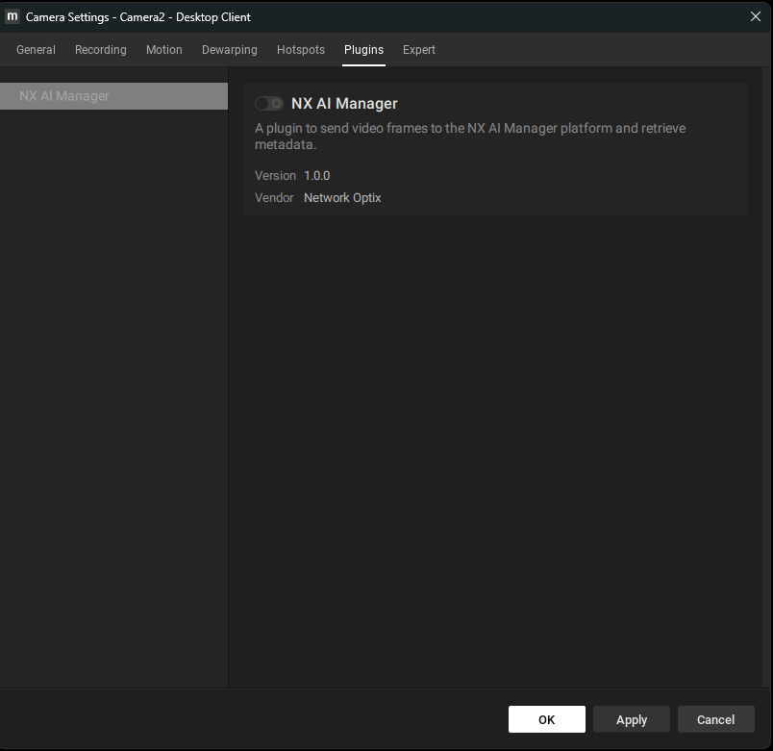The width and height of the screenshot is (773, 751).
Task: Click the Camera Settings title bar text
Action: pyautogui.click(x=138, y=16)
